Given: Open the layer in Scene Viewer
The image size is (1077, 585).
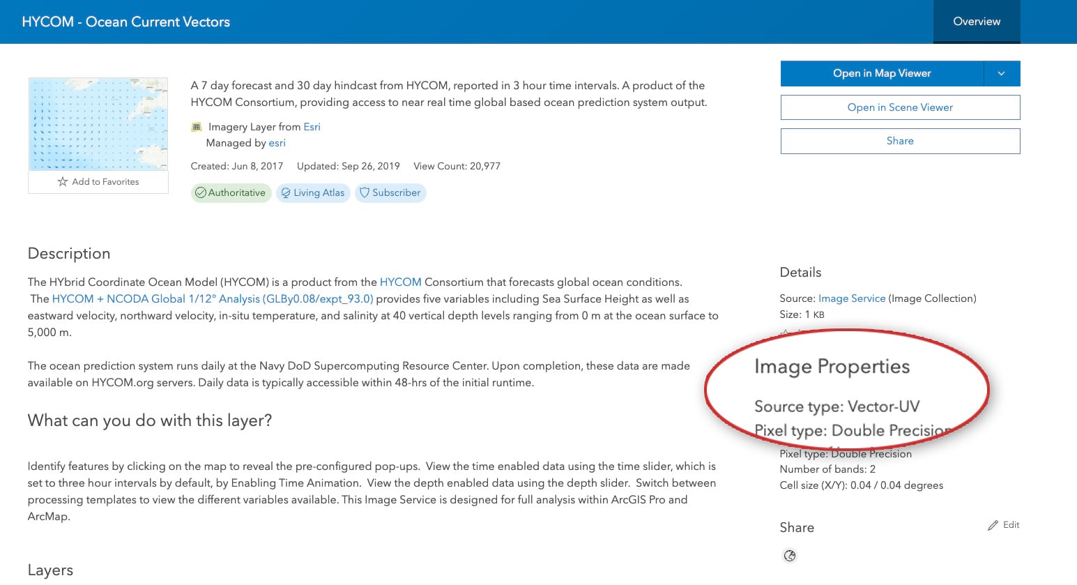Looking at the screenshot, I should point(900,107).
